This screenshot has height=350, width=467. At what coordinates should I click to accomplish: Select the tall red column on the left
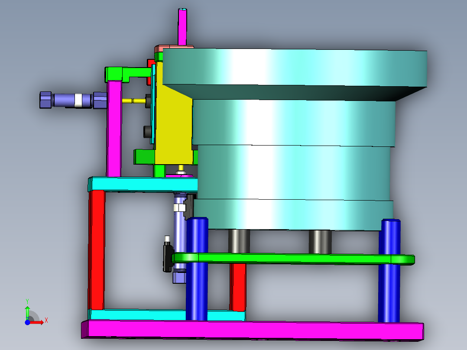[x=97, y=250]
